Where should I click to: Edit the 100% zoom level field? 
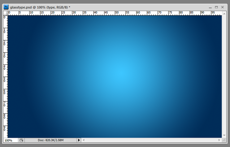coord(11,140)
